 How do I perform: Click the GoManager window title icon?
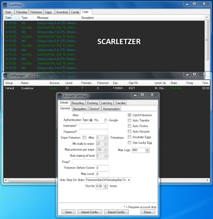click(5, 76)
